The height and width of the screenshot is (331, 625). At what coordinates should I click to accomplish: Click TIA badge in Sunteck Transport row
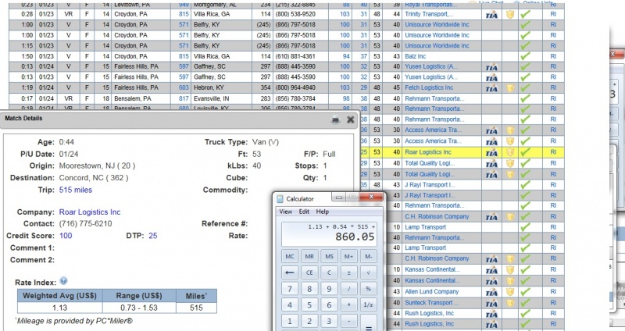tap(491, 304)
